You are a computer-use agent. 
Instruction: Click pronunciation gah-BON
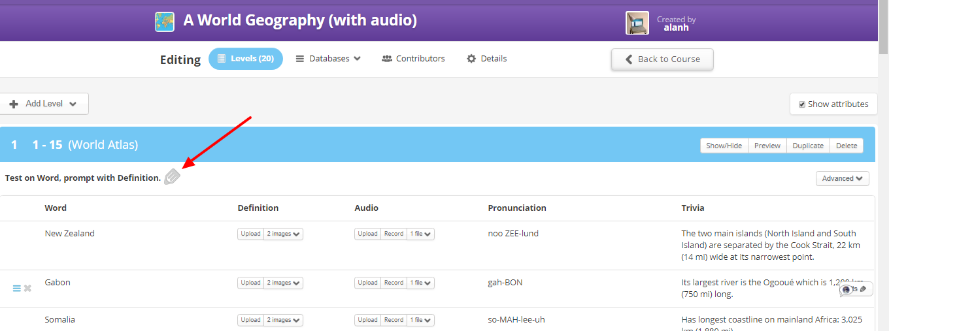(x=505, y=282)
